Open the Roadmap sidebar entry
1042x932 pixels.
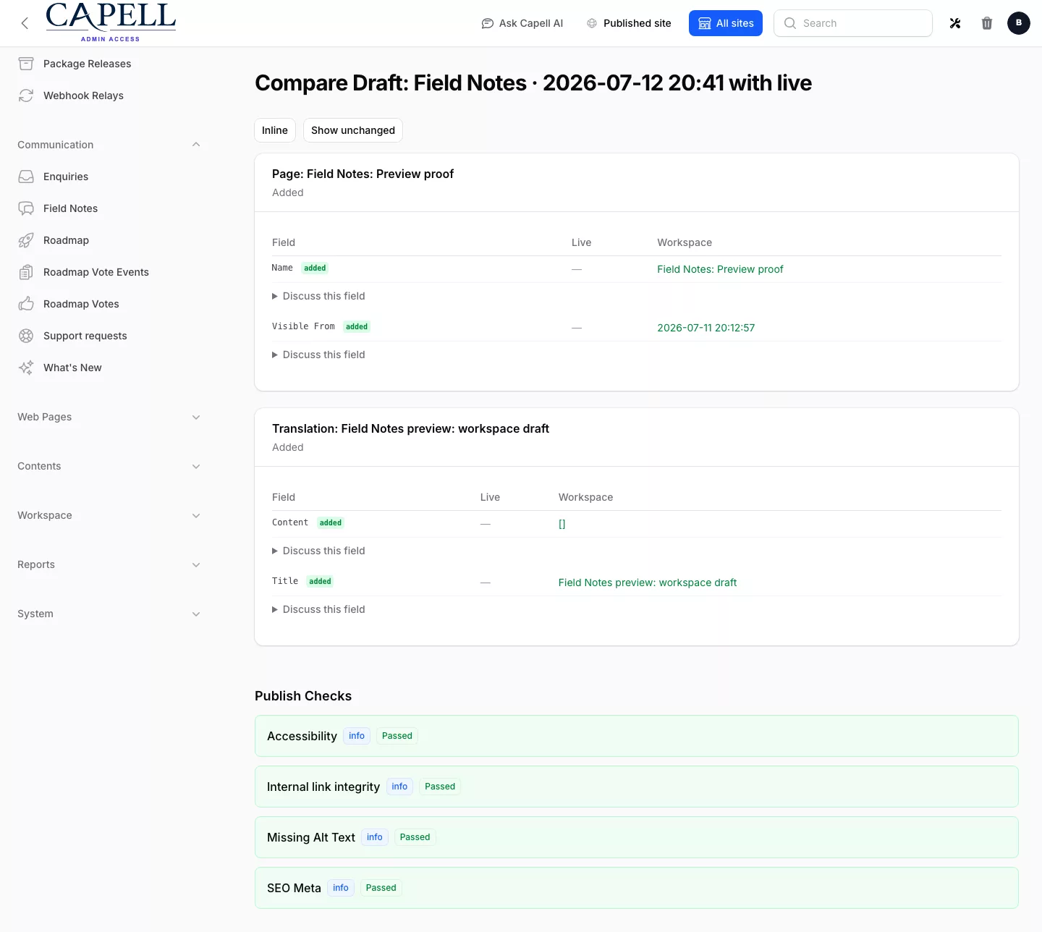coord(66,240)
